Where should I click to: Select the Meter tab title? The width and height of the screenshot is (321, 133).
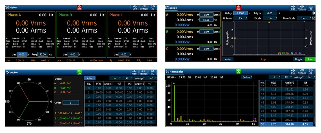point(13,8)
